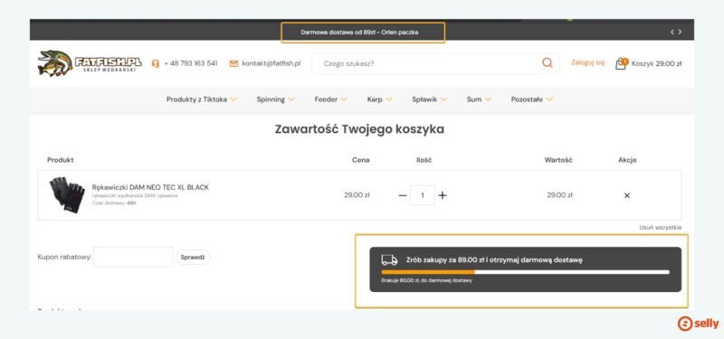Focus the Kupon rabatowy input field
This screenshot has width=724, height=339.
click(x=133, y=257)
